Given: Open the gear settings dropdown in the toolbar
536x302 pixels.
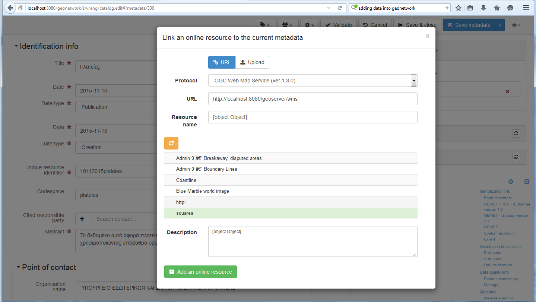Looking at the screenshot, I should [x=310, y=25].
